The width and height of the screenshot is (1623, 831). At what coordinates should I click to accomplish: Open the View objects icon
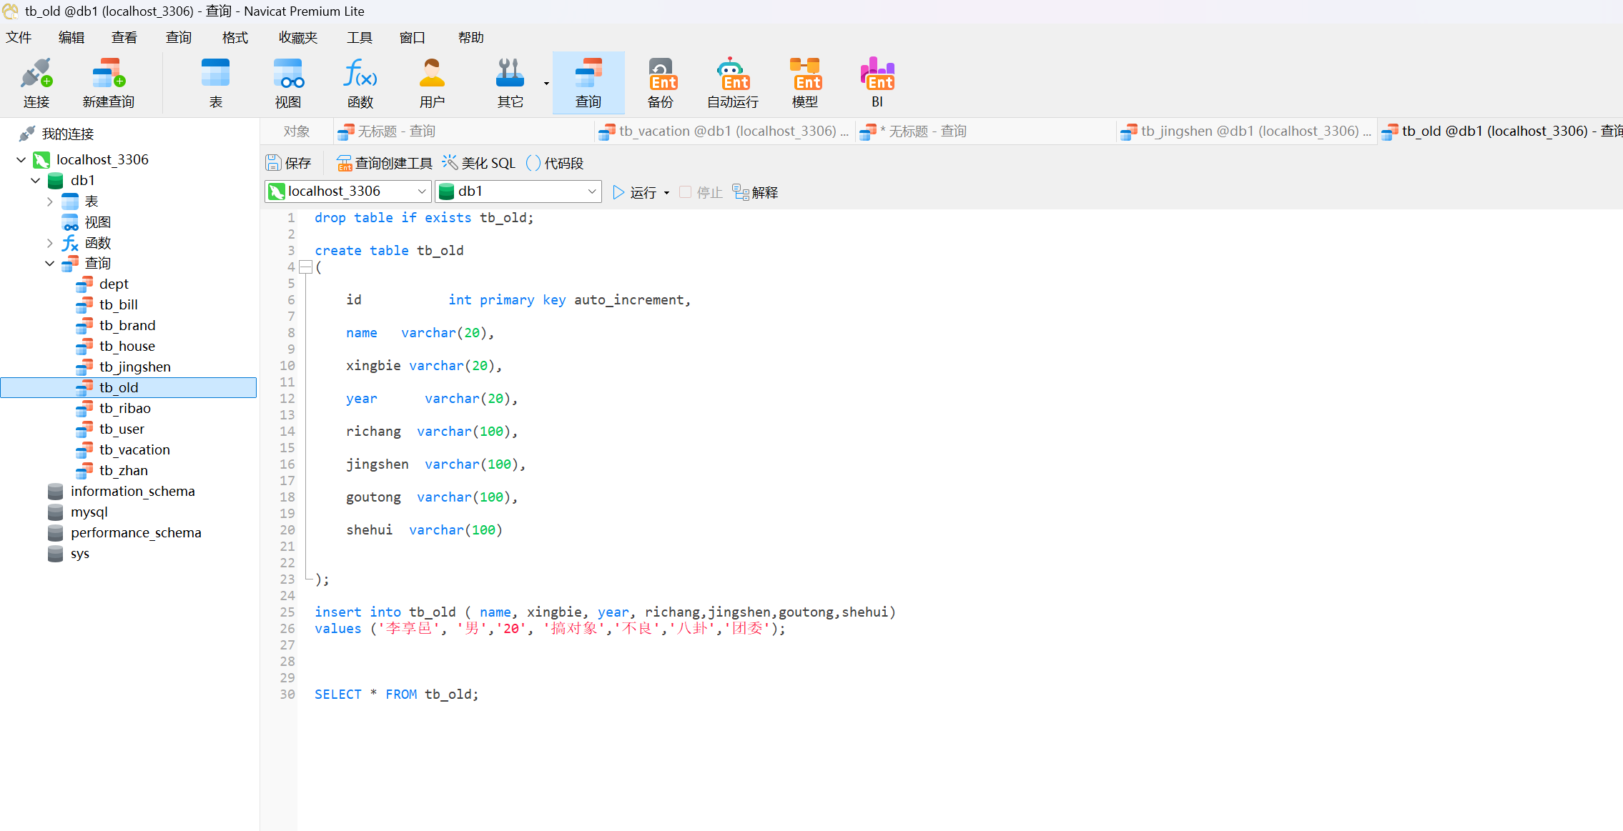[288, 74]
